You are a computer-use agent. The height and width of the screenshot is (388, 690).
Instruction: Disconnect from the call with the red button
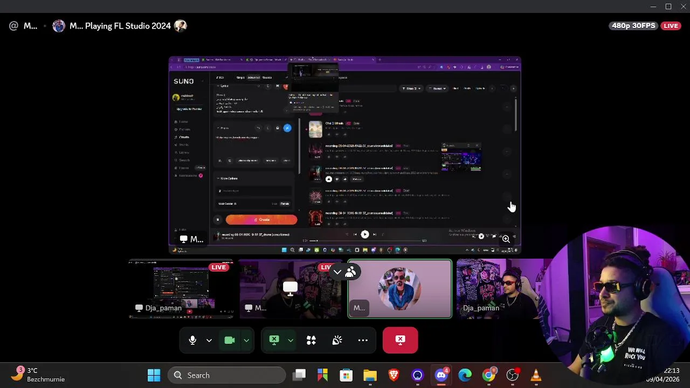point(400,340)
